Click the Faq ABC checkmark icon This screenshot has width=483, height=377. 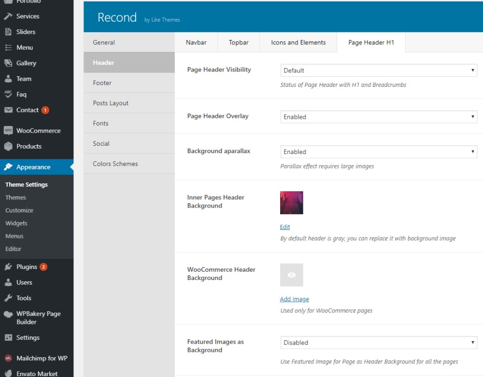click(8, 94)
